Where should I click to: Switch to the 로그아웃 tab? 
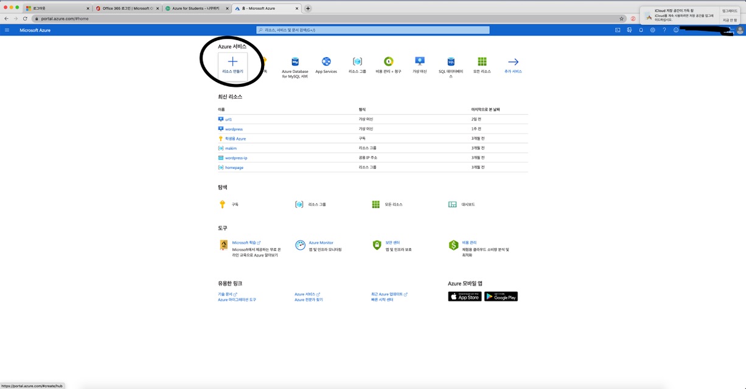[57, 9]
